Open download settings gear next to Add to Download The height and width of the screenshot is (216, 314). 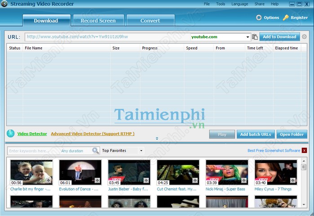pos(304,37)
